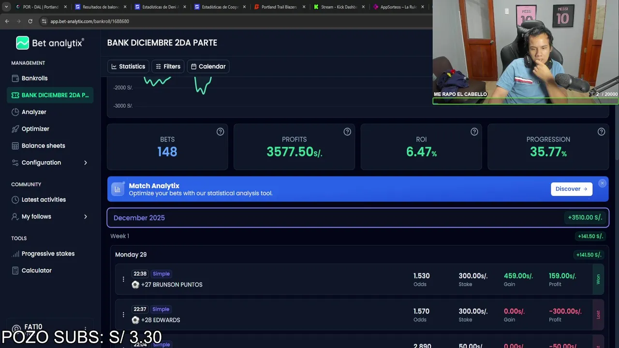619x348 pixels.
Task: Open the Calendar view
Action: coord(208,67)
